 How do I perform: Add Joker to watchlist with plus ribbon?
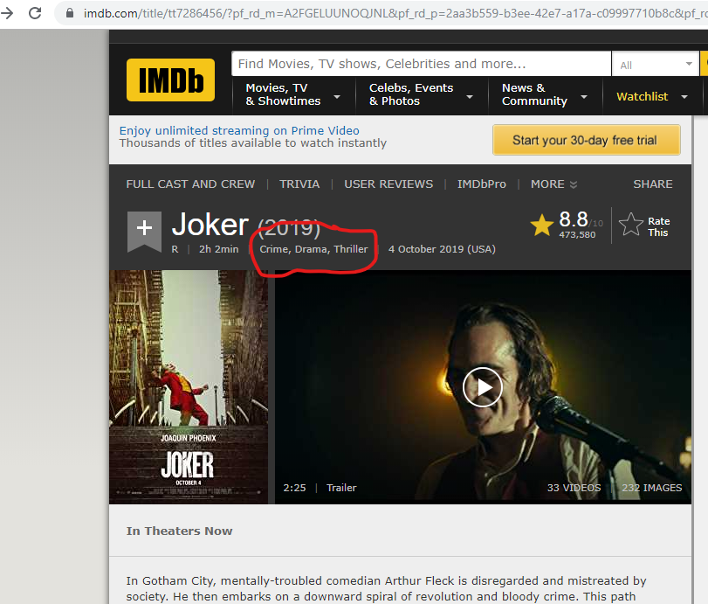[145, 232]
